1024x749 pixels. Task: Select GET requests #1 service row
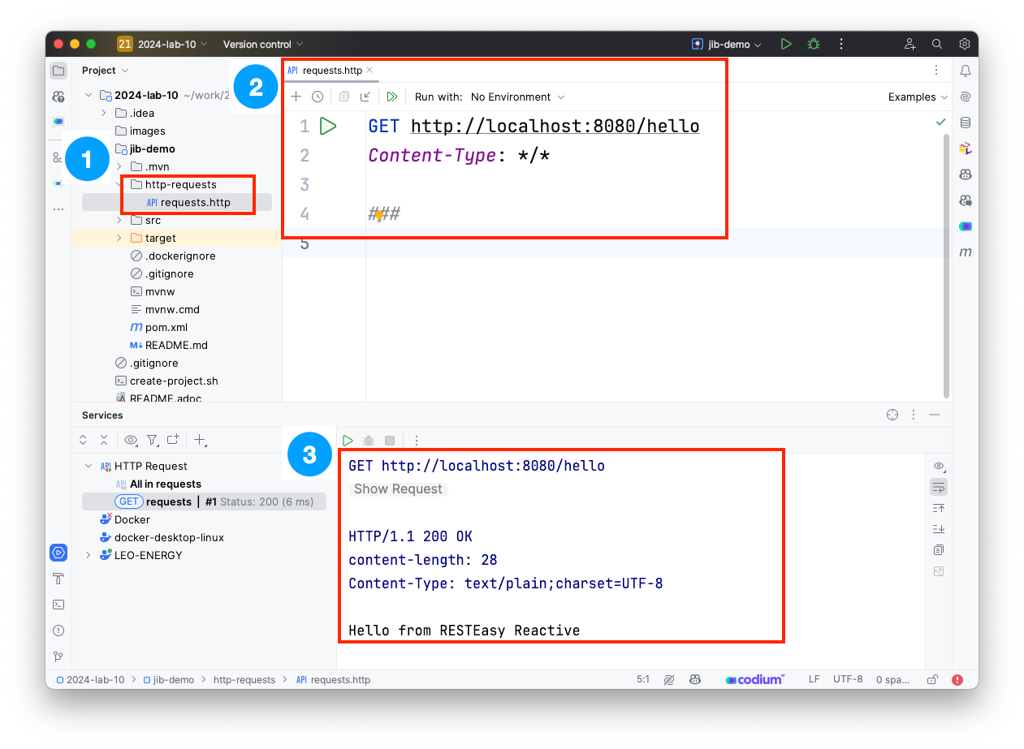pyautogui.click(x=204, y=501)
